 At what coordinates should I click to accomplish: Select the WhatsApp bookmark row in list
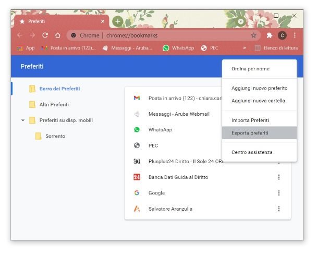pos(174,130)
